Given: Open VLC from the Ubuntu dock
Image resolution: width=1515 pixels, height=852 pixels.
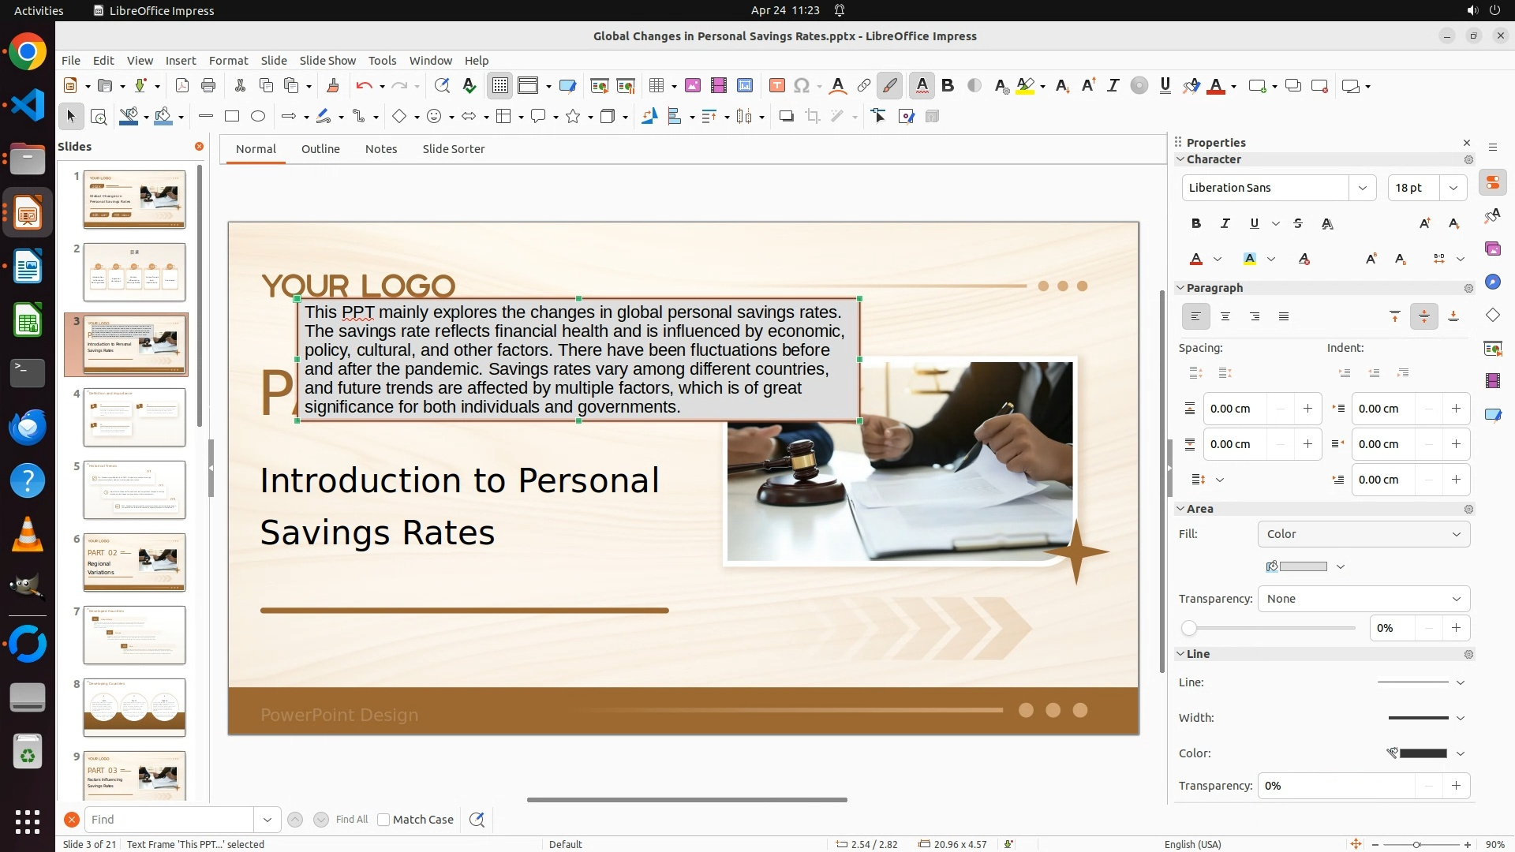Looking at the screenshot, I should pos(28,535).
